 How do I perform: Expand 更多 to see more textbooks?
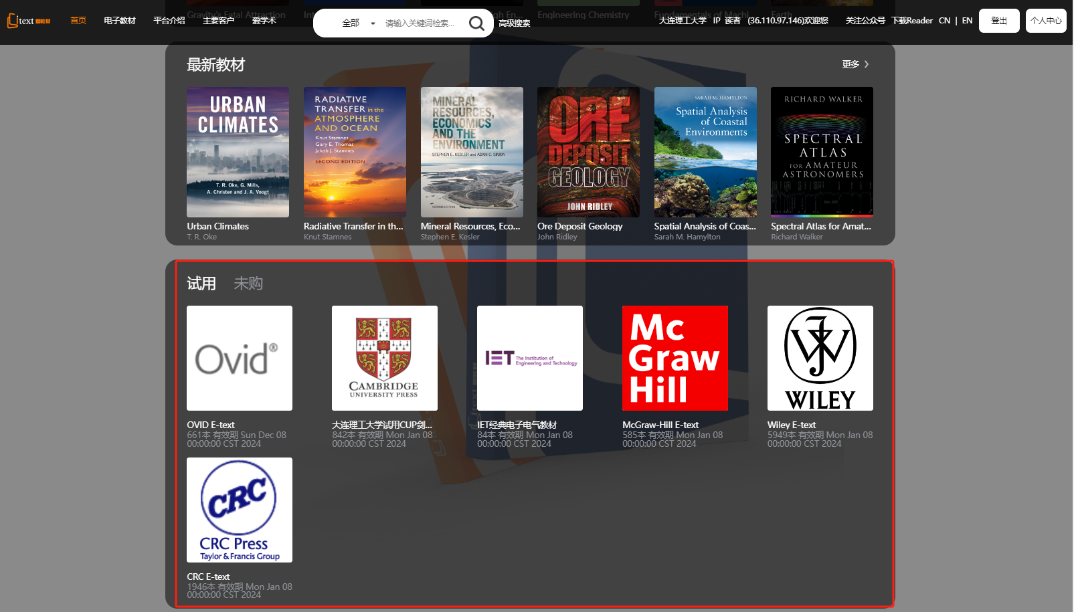(x=855, y=64)
